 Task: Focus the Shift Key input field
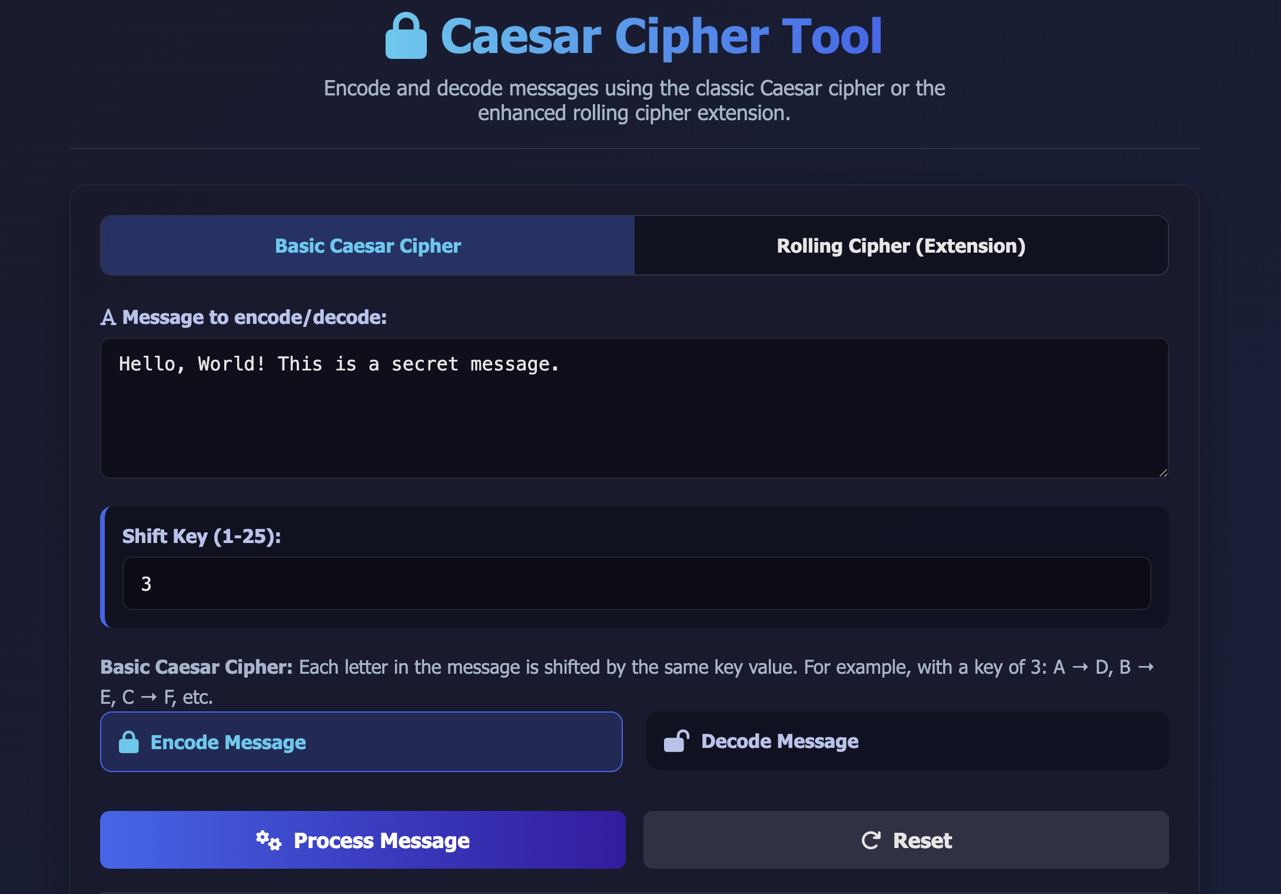pos(635,583)
